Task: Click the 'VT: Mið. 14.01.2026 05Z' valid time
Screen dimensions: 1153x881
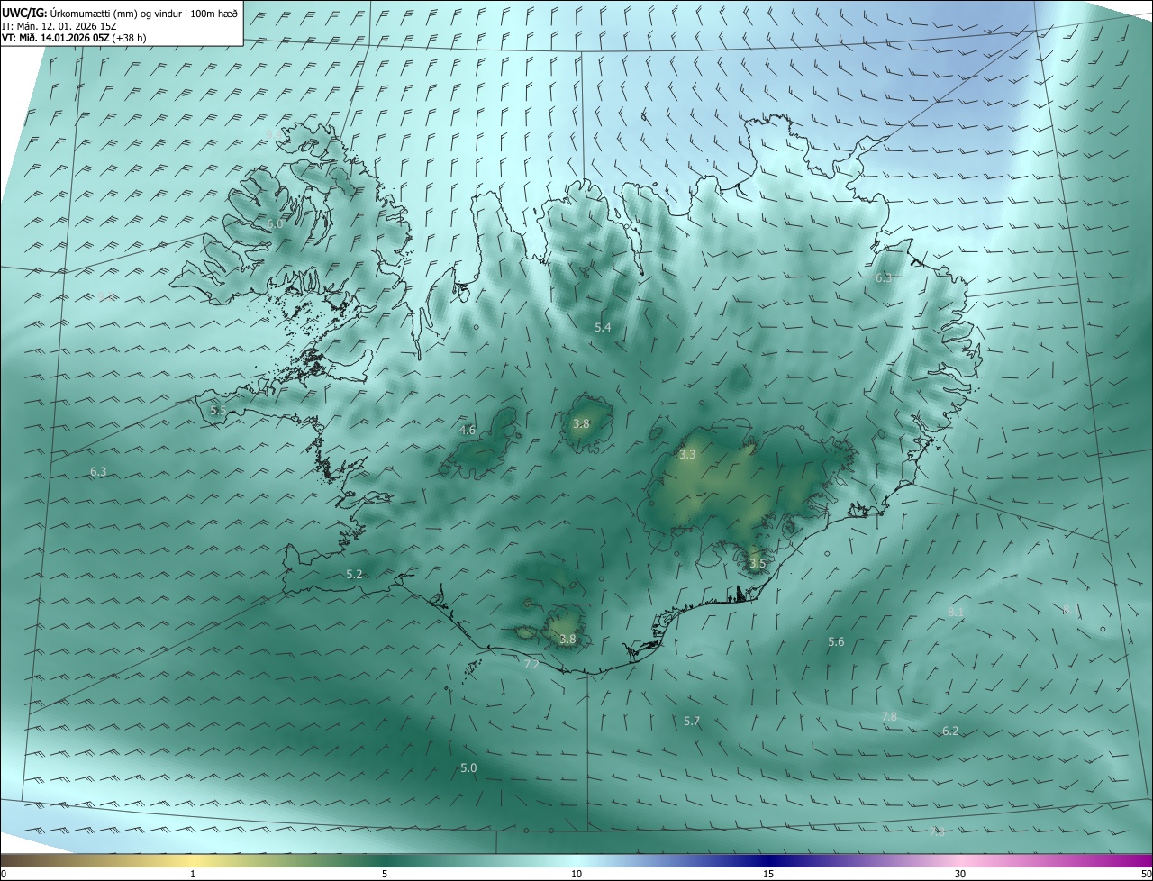Action: coord(56,38)
